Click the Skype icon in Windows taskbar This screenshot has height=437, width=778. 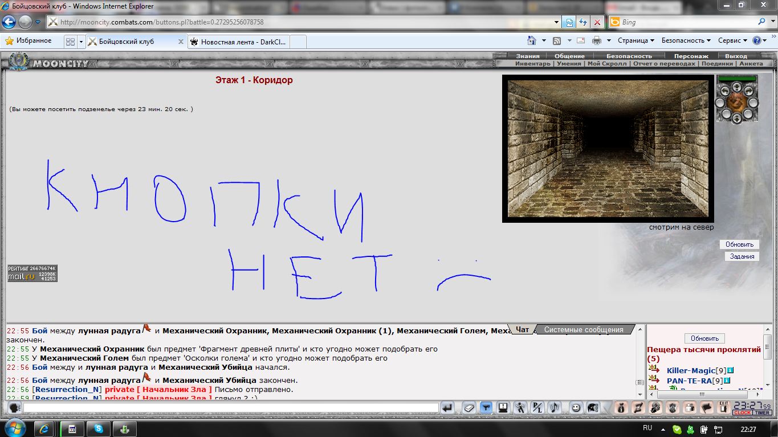(x=99, y=428)
